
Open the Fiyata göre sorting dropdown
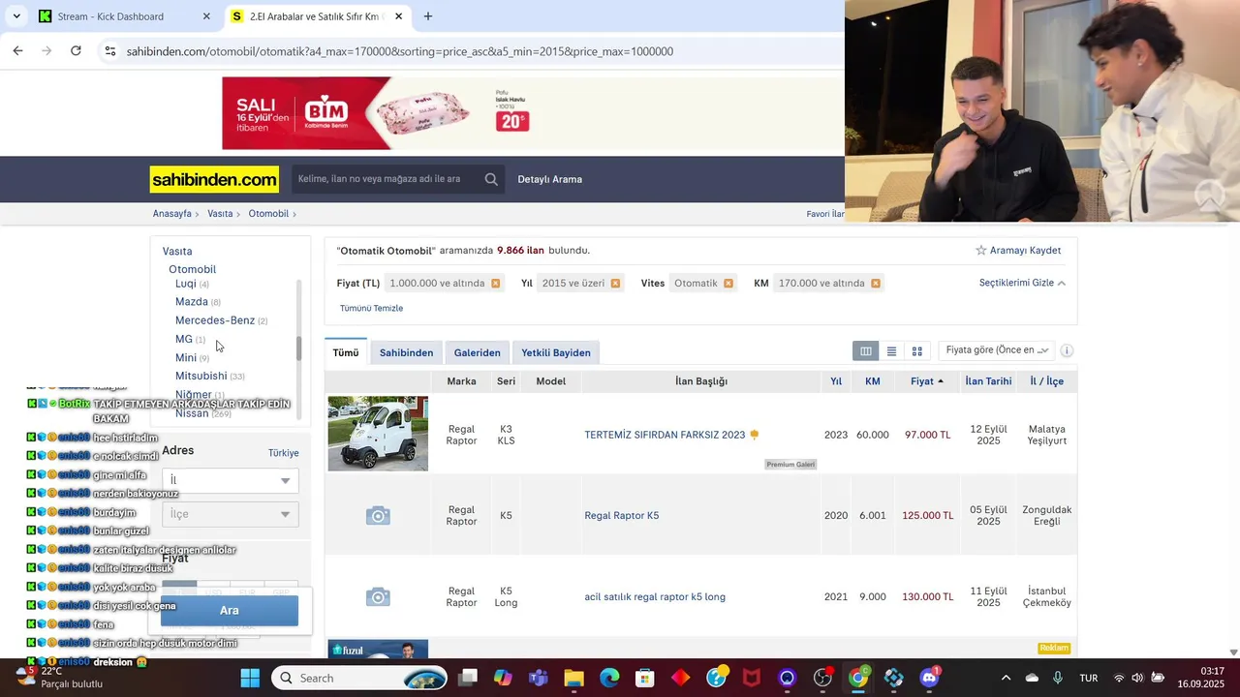coord(997,350)
